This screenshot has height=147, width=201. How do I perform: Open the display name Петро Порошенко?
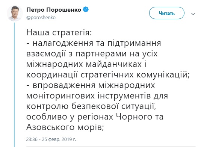[54, 10]
